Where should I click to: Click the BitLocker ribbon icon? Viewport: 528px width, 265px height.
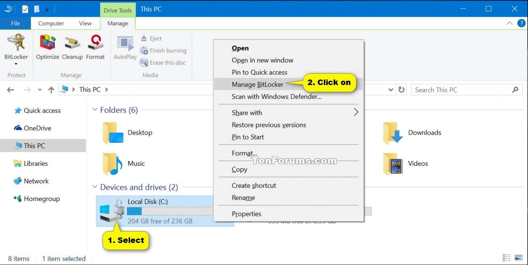(16, 43)
